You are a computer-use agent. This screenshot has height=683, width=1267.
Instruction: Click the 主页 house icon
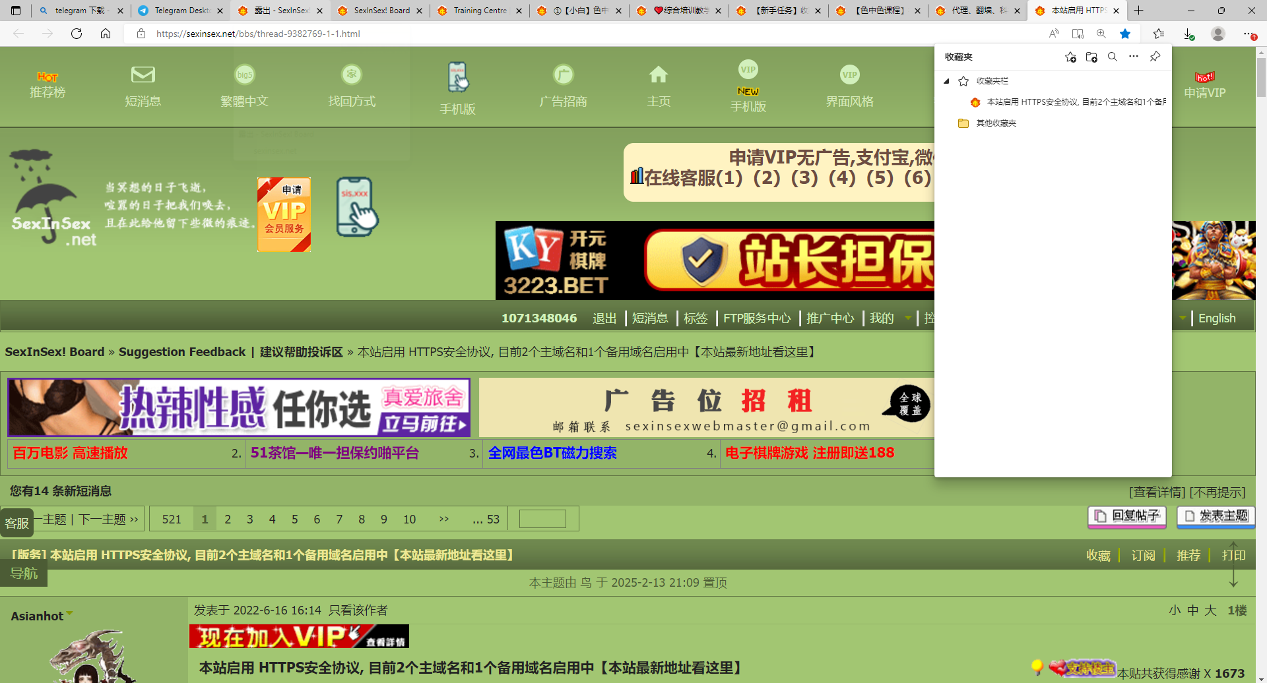659,74
